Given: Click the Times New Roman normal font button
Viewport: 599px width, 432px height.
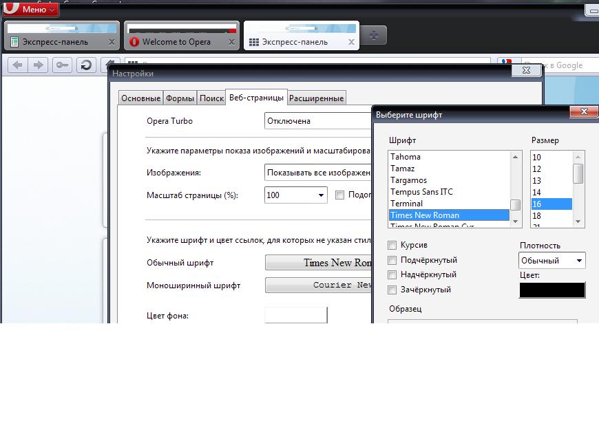Looking at the screenshot, I should point(318,263).
